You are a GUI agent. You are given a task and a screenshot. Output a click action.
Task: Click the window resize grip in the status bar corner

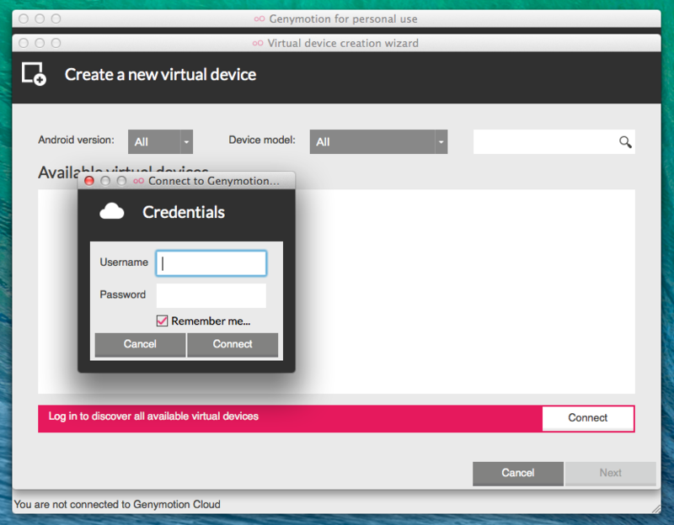656,509
